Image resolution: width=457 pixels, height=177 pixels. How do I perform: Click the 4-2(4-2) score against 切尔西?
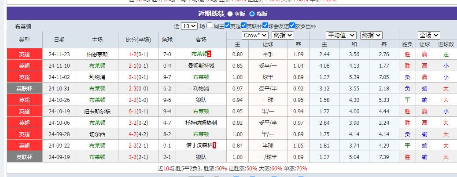(138, 134)
